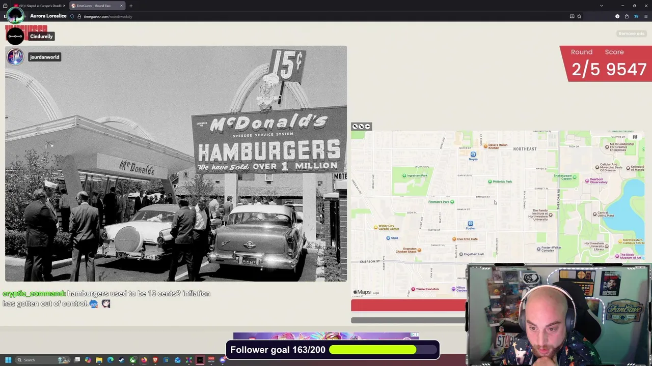Screen dimensions: 652x366
Task: Enlarge the McDonald's historical photo
Action: point(176,164)
